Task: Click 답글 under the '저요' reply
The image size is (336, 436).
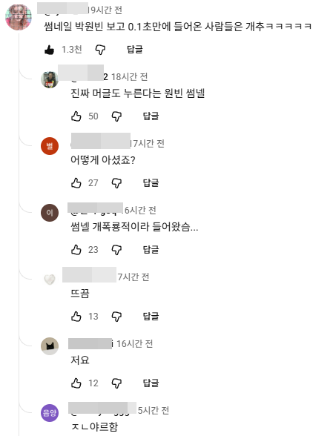Action: (151, 383)
